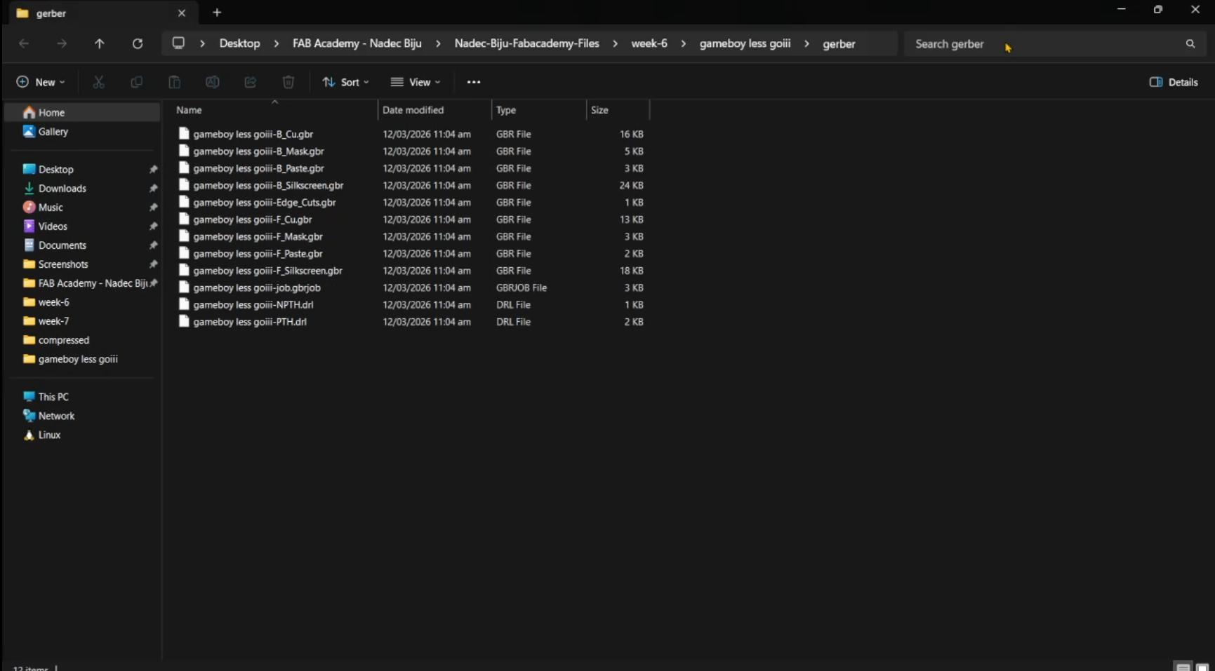Select the Copy icon
The width and height of the screenshot is (1215, 671).
(136, 81)
